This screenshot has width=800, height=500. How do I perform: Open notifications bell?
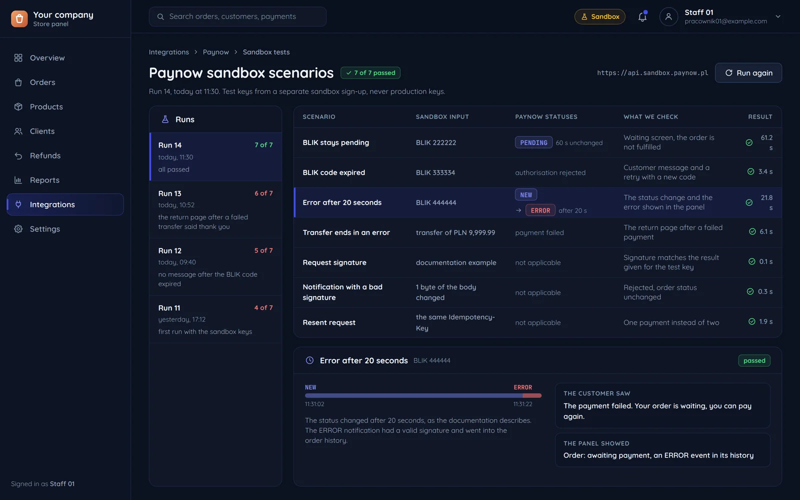tap(642, 16)
